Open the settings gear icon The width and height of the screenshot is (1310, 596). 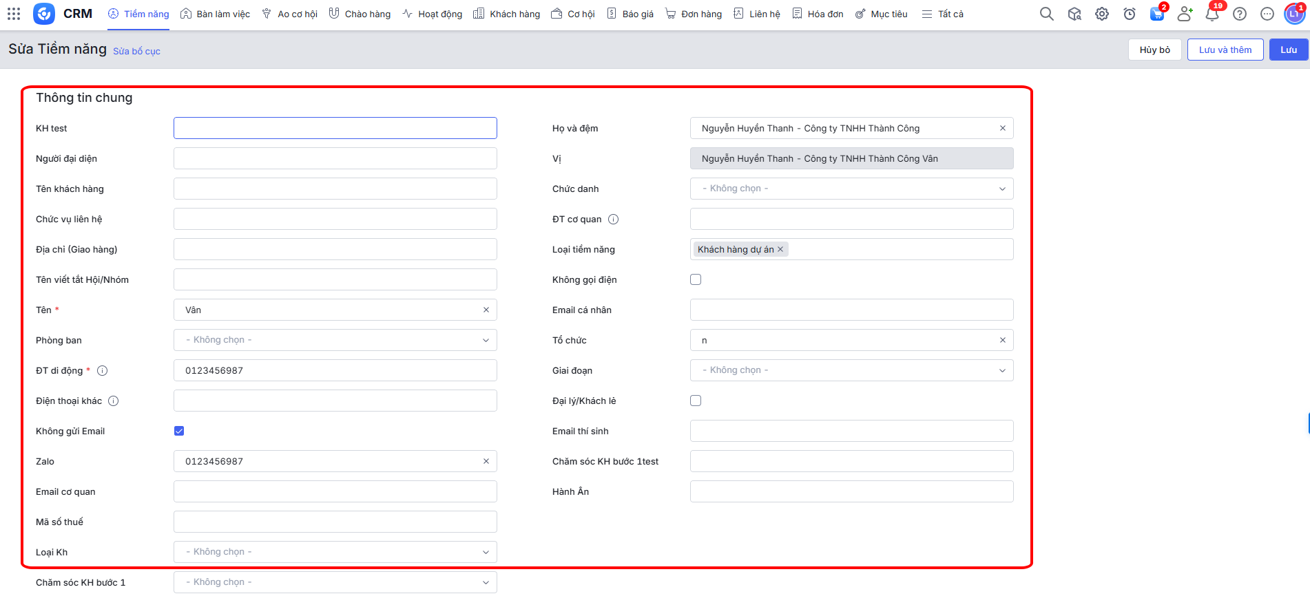click(x=1102, y=14)
